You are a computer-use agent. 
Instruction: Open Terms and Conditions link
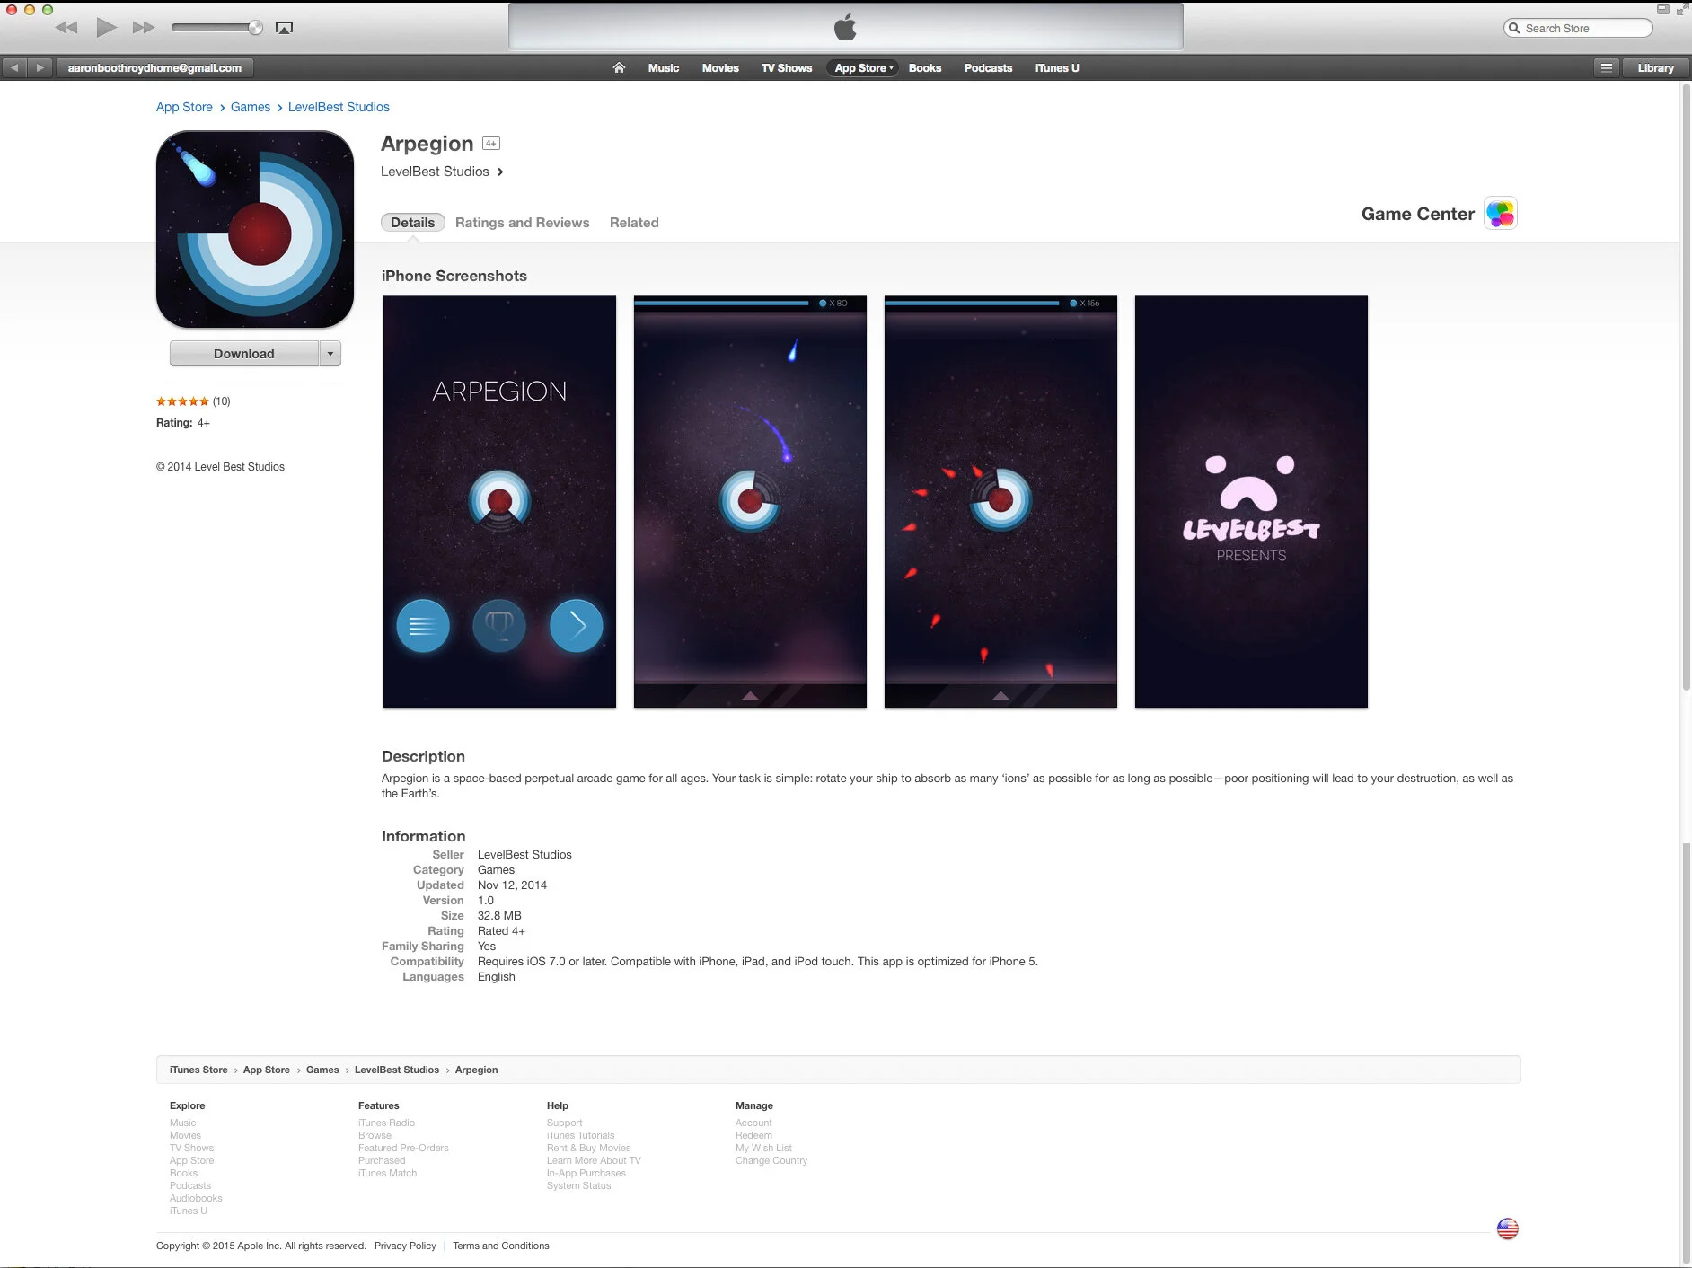(x=501, y=1246)
